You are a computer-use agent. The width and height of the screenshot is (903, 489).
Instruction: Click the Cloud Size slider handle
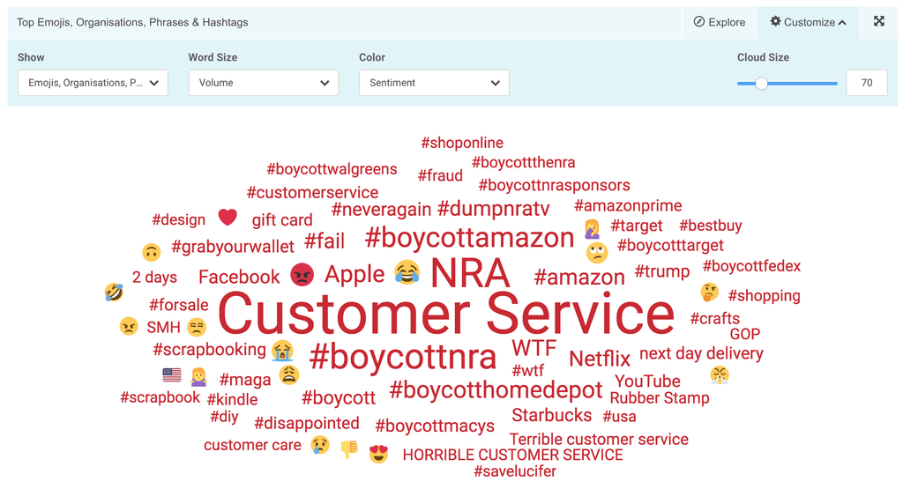(762, 83)
